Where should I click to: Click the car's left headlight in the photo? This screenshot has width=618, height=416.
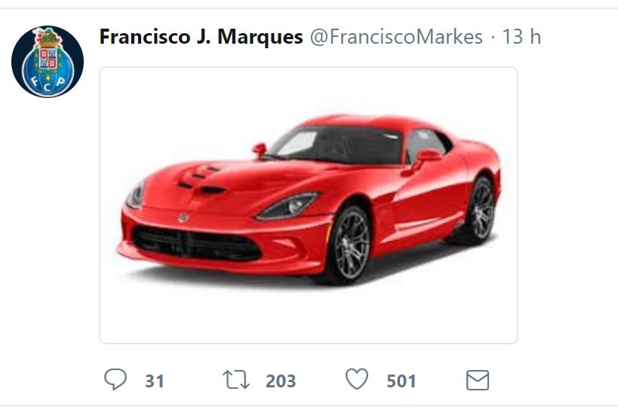288,206
